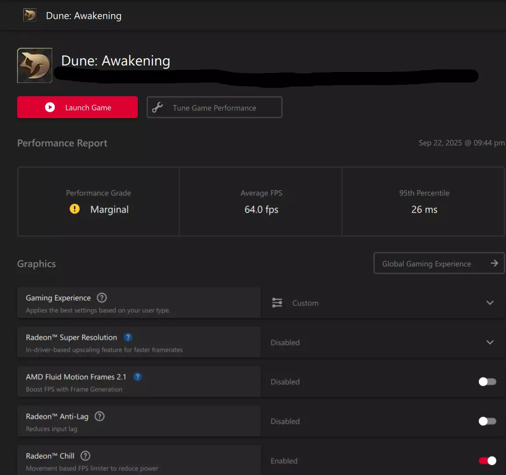Open help for Radeon Anti-Lag
Image resolution: width=506 pixels, height=475 pixels.
(99, 417)
